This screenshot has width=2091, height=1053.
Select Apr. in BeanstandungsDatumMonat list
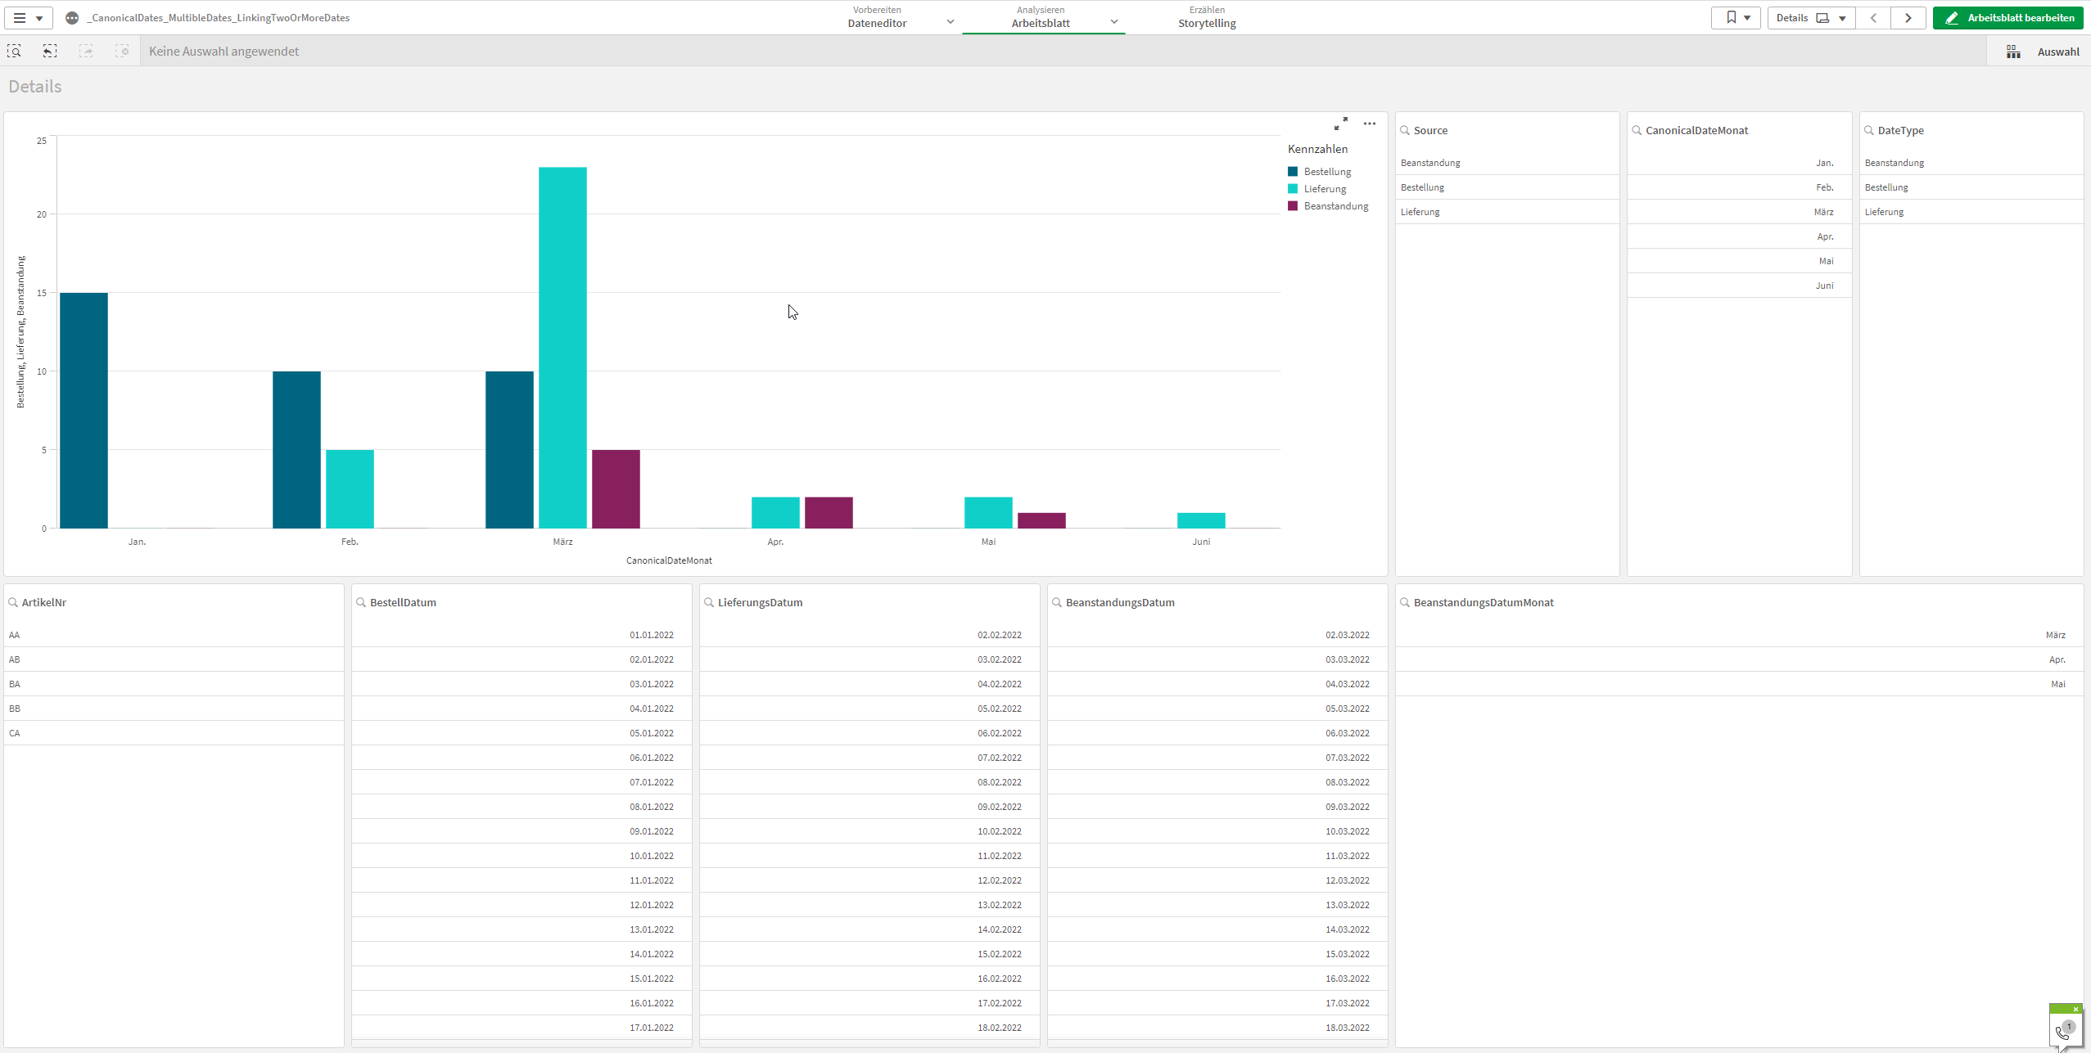tap(1739, 659)
